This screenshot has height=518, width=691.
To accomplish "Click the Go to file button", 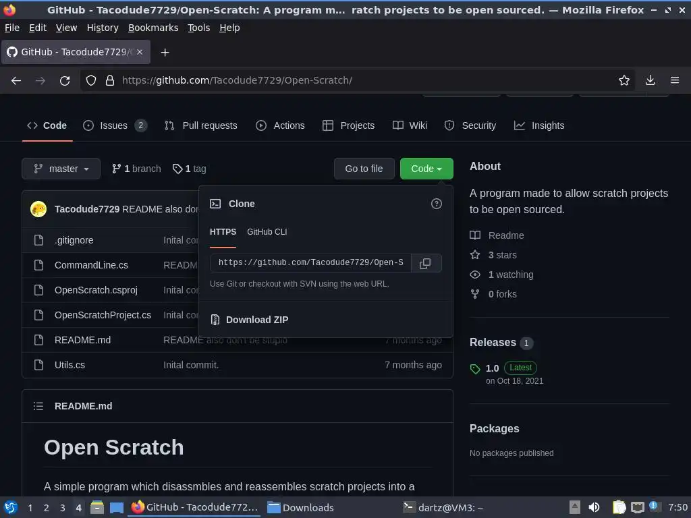I will (364, 169).
